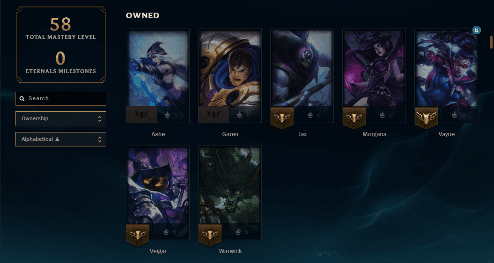Click the Total Mastery Level panel
The height and width of the screenshot is (263, 494).
point(61,45)
